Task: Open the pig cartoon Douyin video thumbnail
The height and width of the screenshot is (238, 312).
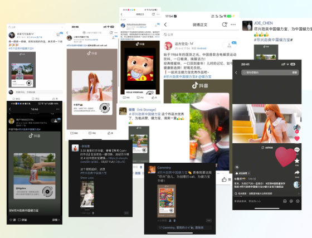Action: click(x=140, y=67)
